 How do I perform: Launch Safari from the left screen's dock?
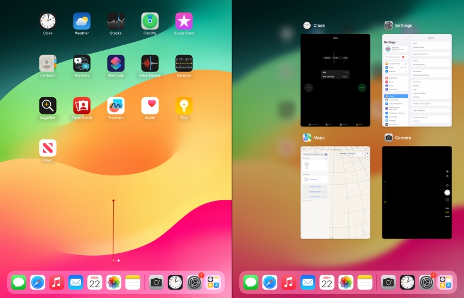(38, 283)
